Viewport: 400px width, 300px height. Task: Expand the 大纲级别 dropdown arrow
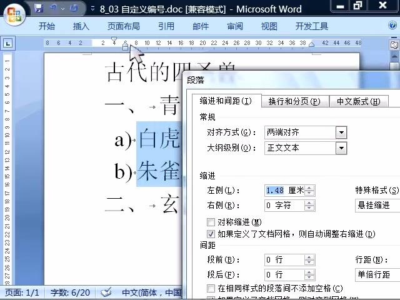341,148
